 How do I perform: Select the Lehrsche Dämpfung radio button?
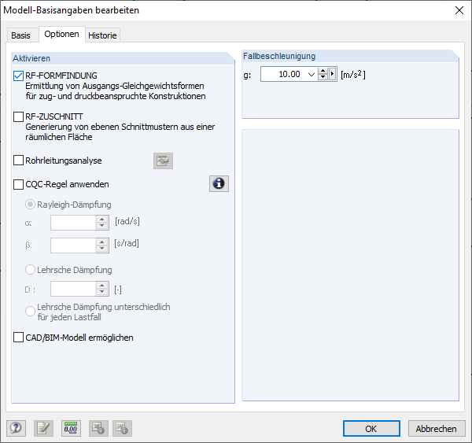click(30, 270)
